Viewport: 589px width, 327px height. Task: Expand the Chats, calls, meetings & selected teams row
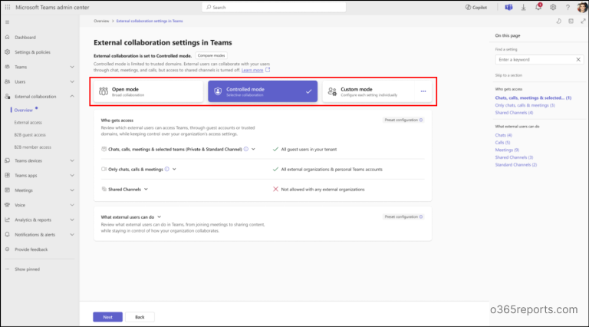pos(254,149)
